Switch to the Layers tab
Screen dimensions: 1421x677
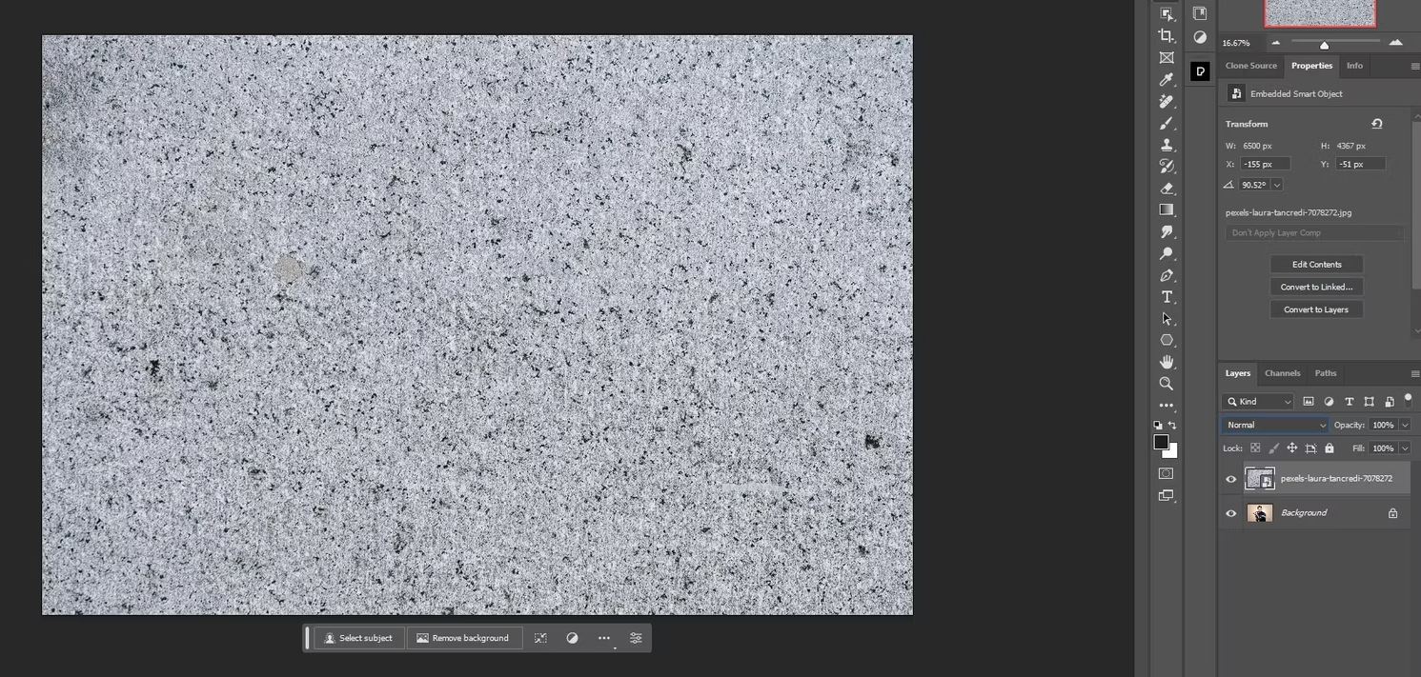coord(1238,373)
